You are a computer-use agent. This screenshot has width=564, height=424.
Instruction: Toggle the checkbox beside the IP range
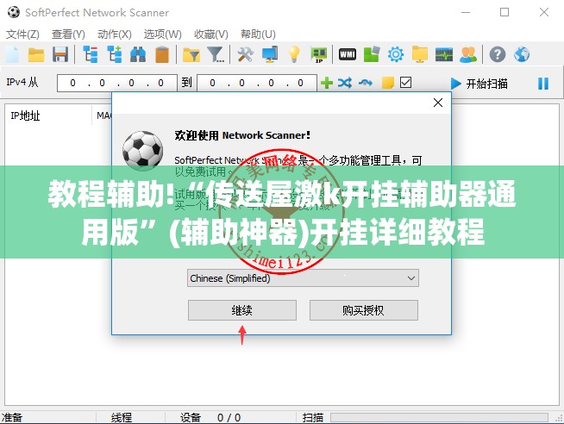coord(405,82)
